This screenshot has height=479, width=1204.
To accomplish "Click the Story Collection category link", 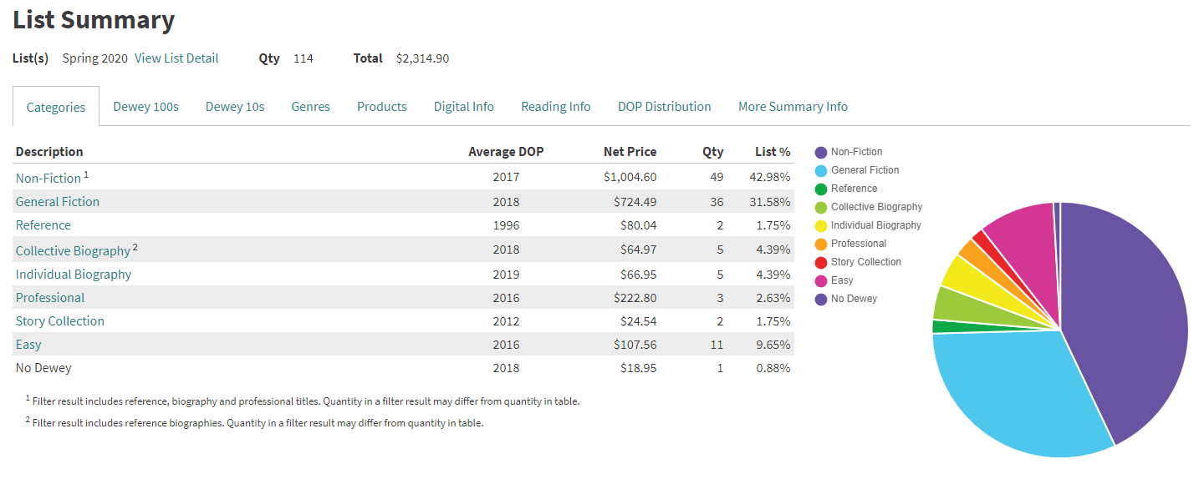I will point(60,321).
